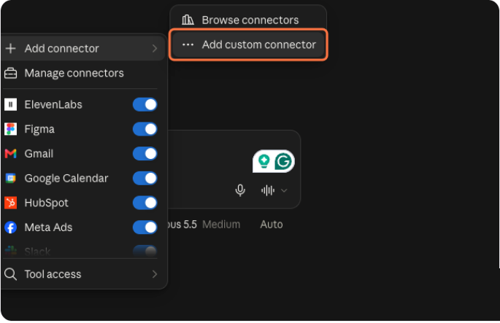Click the Meta Ads label text
This screenshot has width=500, height=323.
48,227
